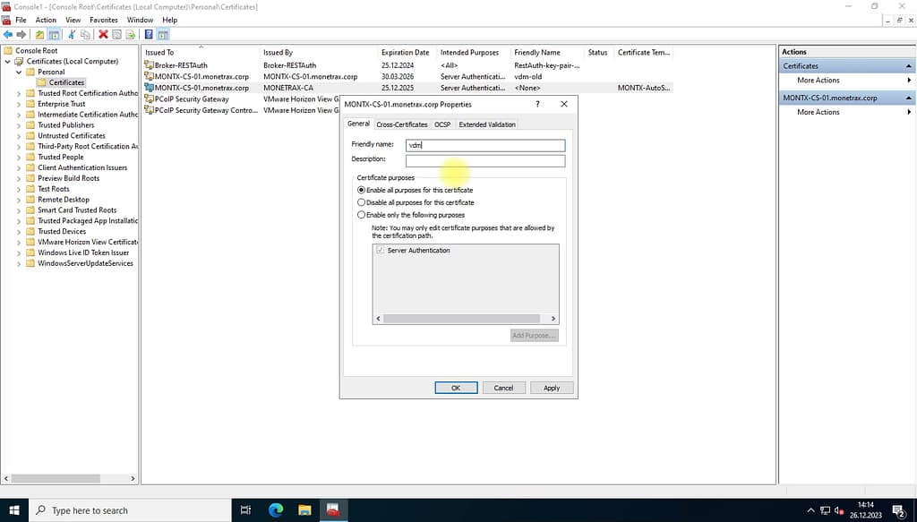Expand the Trusted Publishers tree node
This screenshot has height=522, width=917.
pos(20,125)
